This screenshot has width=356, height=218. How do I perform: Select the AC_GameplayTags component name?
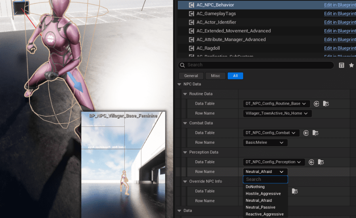216,13
